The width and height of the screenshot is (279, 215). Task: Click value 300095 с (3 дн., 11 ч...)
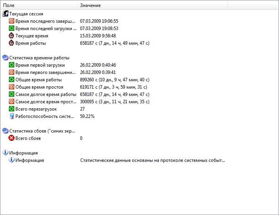point(114,102)
